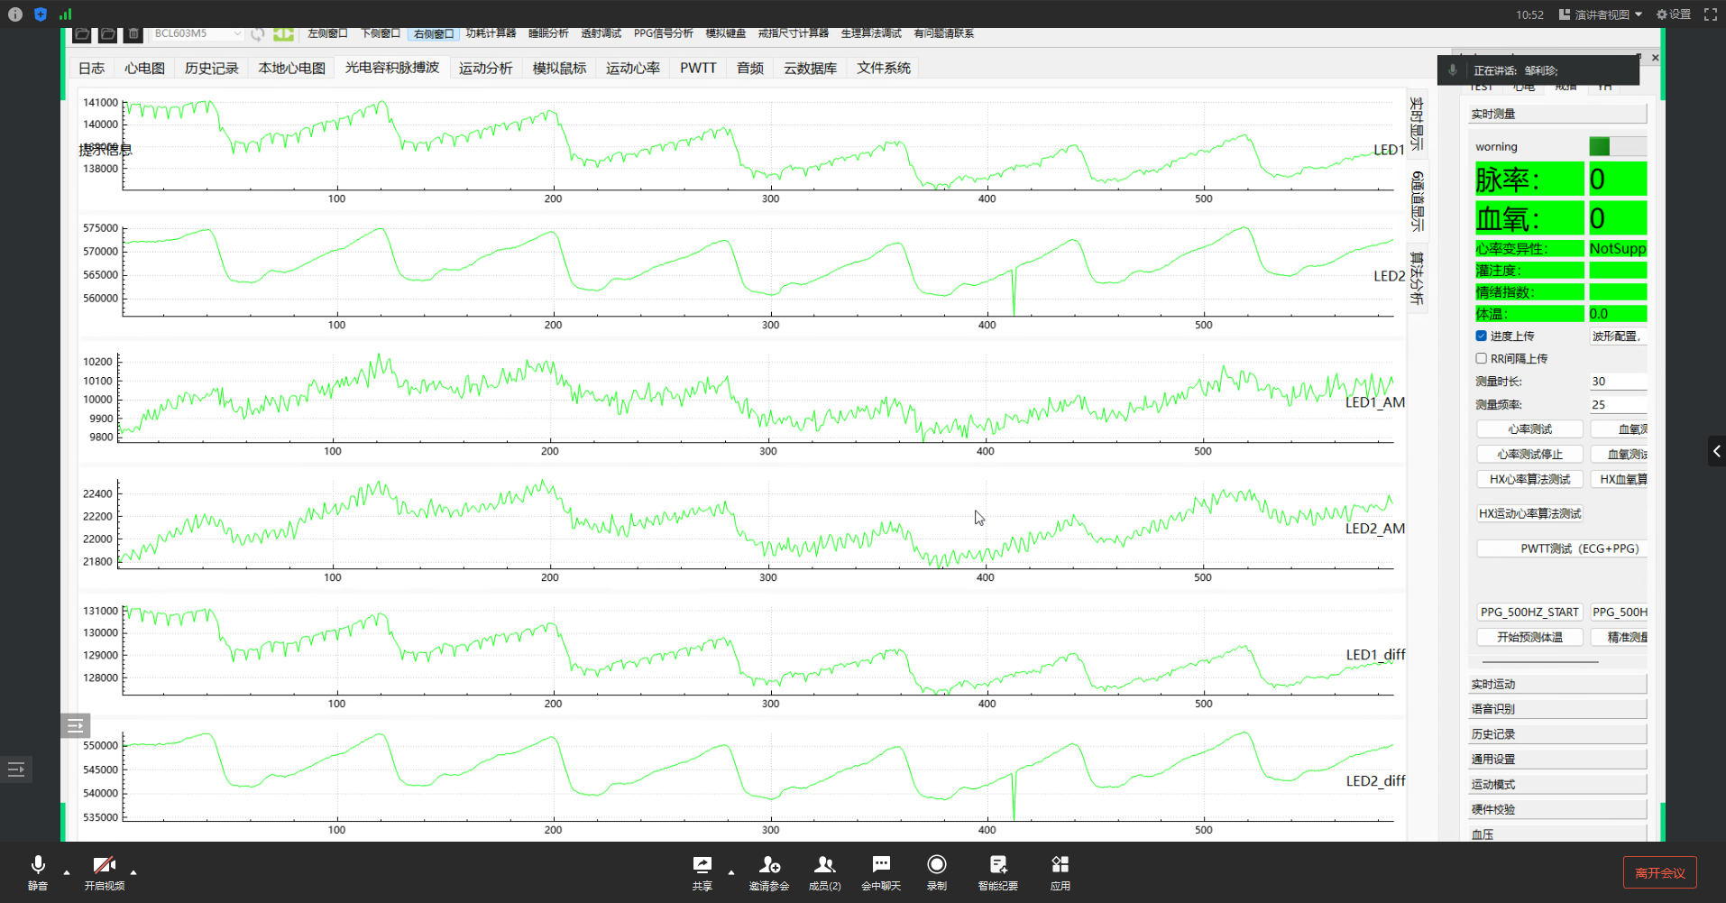Click the record meeting icon
Viewport: 1726px width, 903px height.
coord(937,865)
